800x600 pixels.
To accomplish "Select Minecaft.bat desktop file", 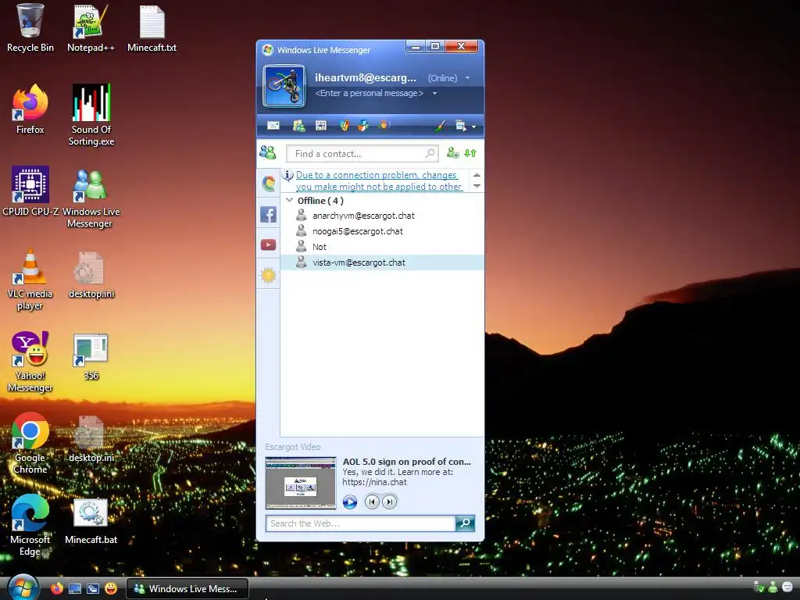I will tap(91, 521).
